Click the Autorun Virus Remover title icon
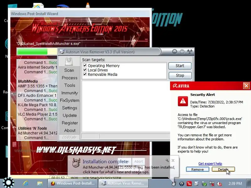This screenshot has height=188, width=251. coord(62,52)
